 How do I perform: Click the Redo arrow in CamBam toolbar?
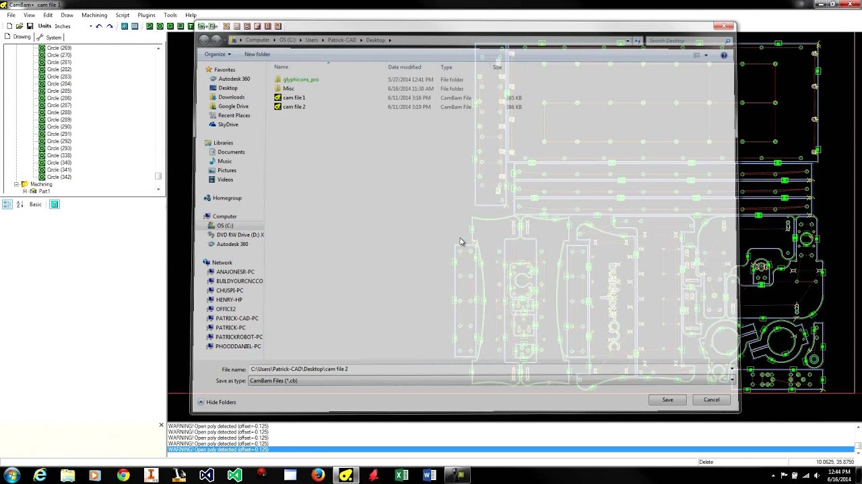(110, 26)
